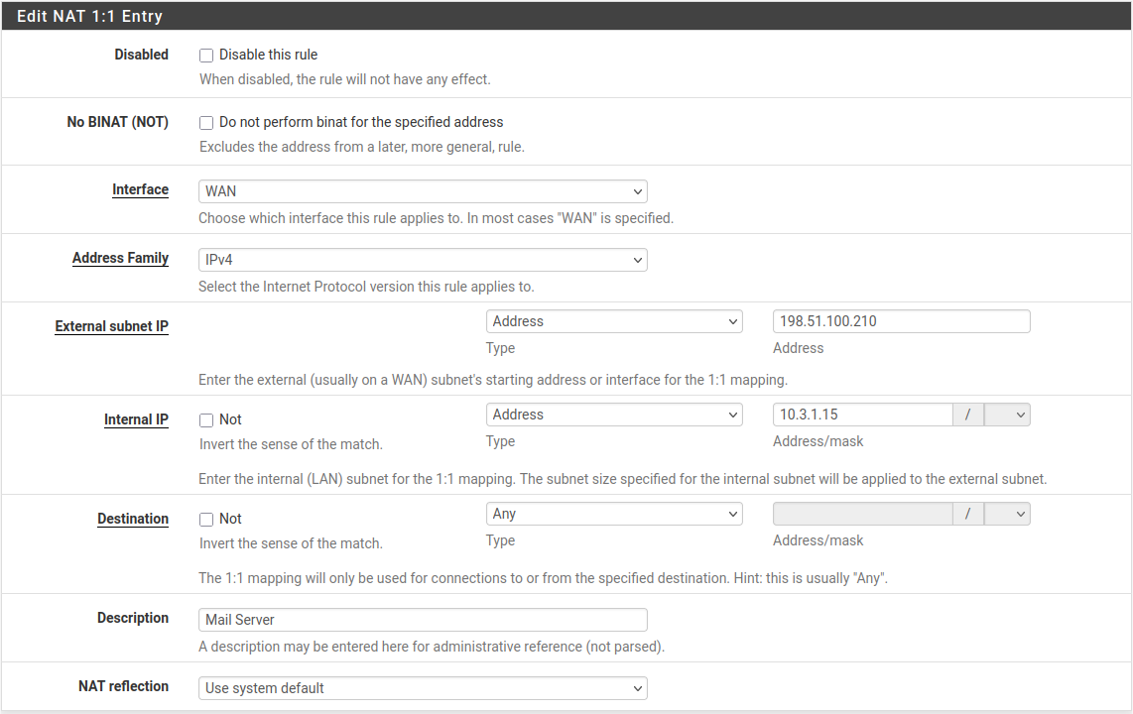
Task: Open the Destination Type dropdown showing Any
Action: pos(613,513)
